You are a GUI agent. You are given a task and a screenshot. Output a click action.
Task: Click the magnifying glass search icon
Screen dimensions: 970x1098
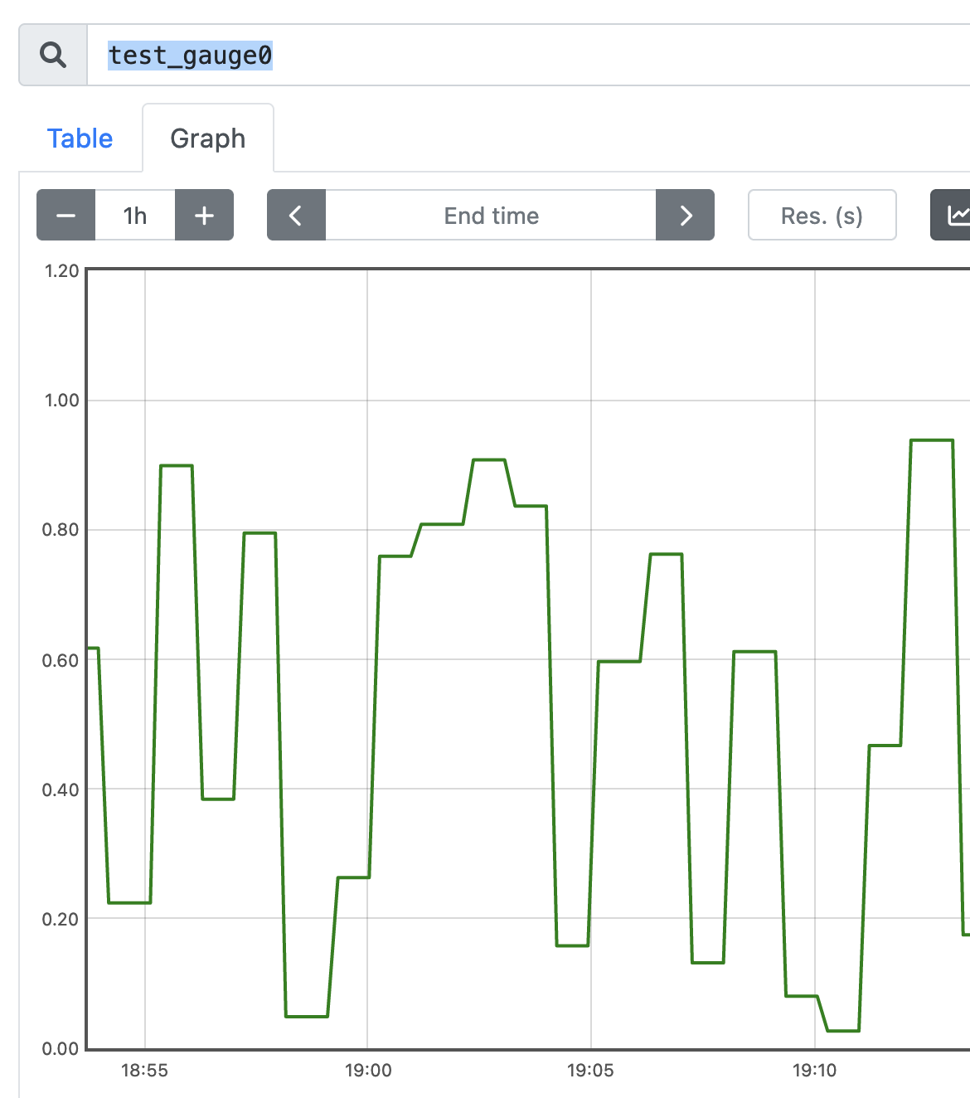[x=53, y=55]
